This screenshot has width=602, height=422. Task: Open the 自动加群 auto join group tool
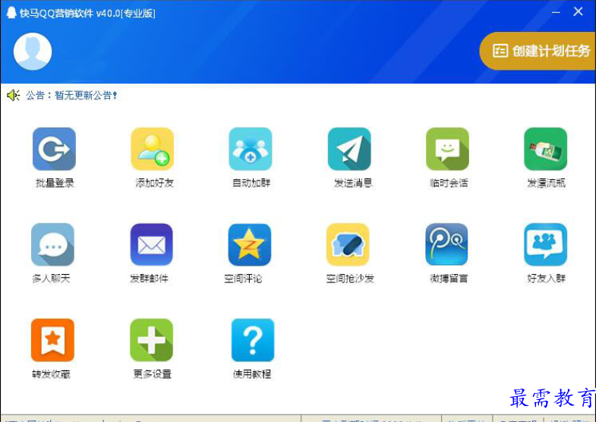(251, 149)
